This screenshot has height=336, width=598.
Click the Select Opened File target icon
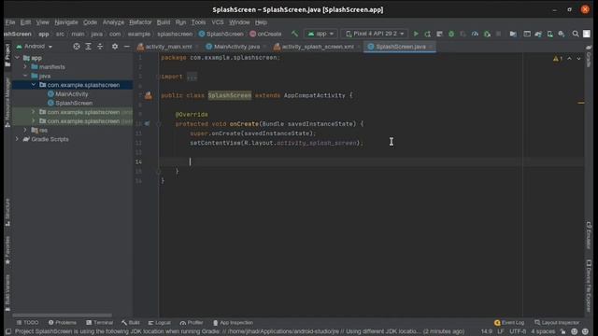coord(77,47)
